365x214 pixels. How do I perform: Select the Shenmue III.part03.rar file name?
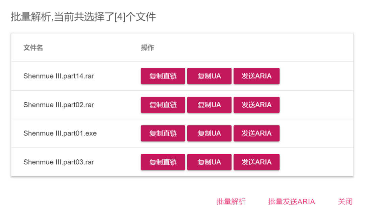pos(58,162)
